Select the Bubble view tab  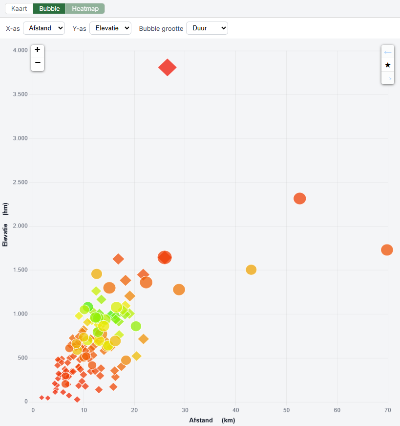(x=49, y=8)
